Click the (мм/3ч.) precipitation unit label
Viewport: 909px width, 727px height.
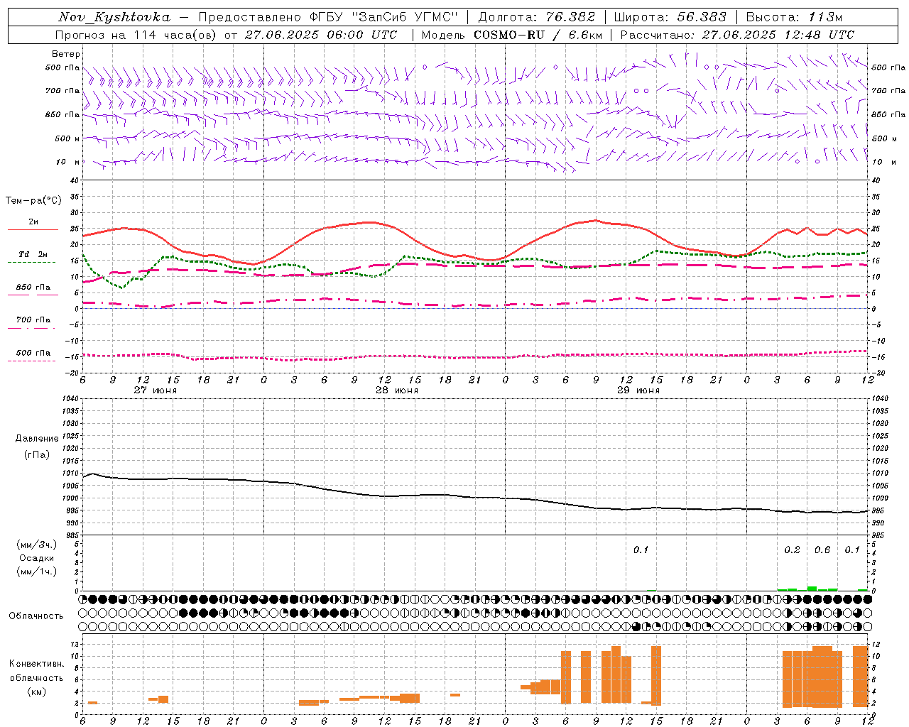click(37, 545)
